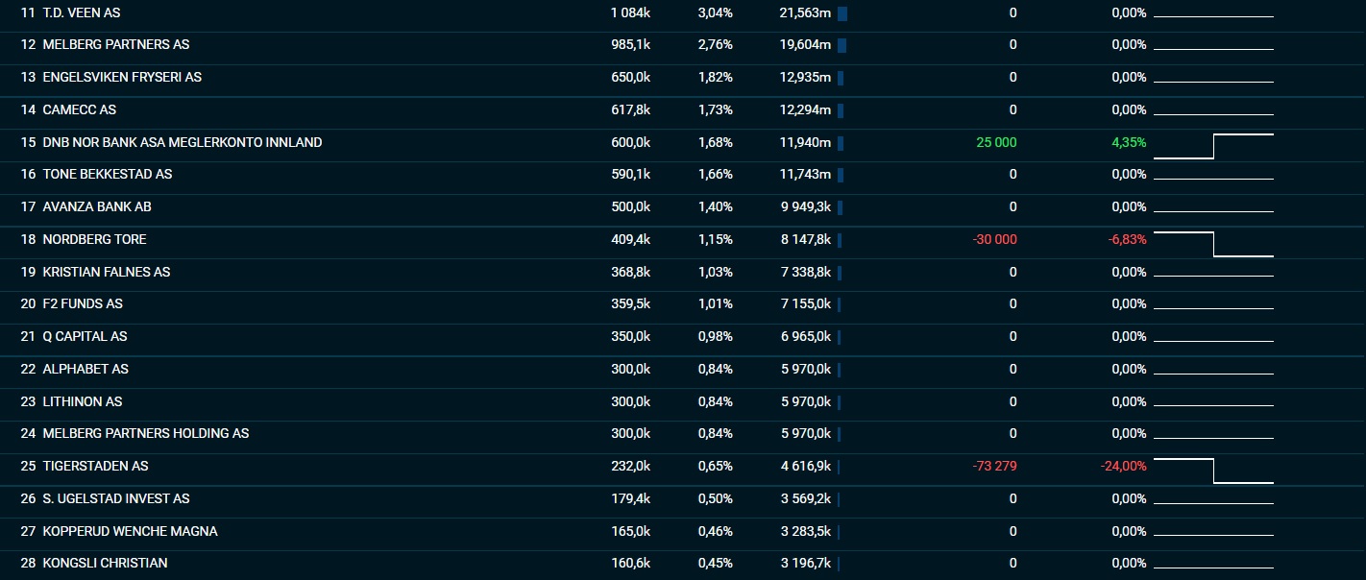The image size is (1366, 580).
Task: Click the value bar beside 21,563m
Action: pyautogui.click(x=842, y=13)
